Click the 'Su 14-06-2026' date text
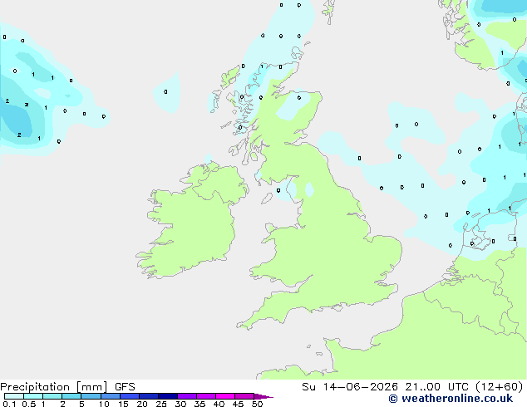The image size is (527, 407). [350, 387]
